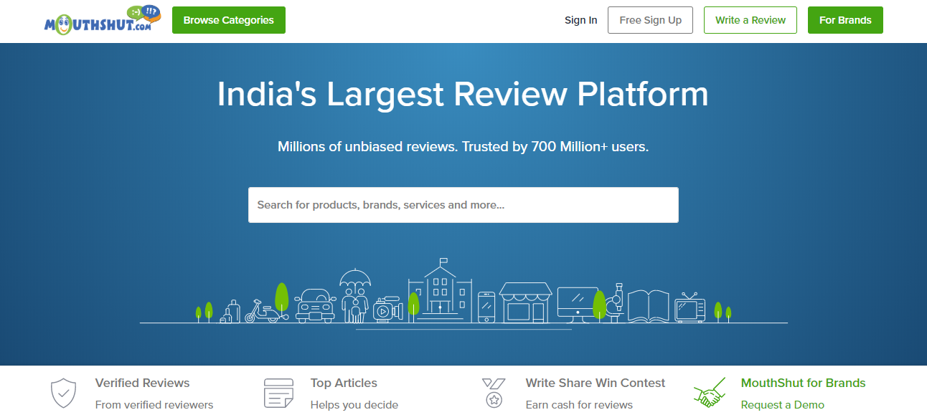Open the For Brands page
Viewport: 927px width, 420px height.
coord(845,20)
